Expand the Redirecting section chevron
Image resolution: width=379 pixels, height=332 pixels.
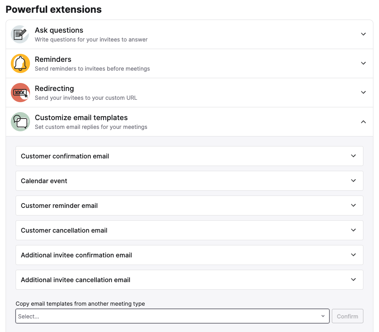point(363,93)
